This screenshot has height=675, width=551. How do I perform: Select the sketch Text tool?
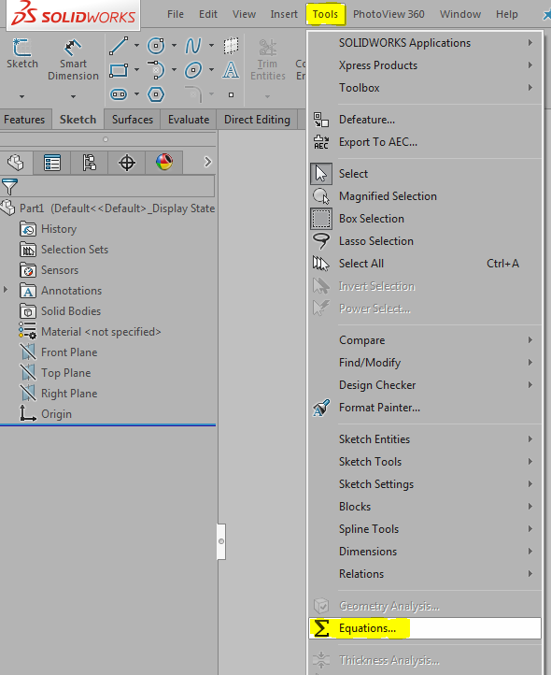[231, 70]
